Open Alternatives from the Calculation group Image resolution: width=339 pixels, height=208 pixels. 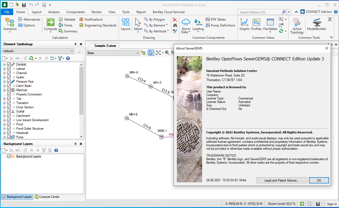tap(29, 20)
